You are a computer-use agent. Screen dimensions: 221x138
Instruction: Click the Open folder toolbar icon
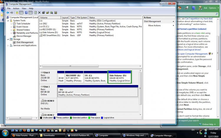pyautogui.click(x=47, y=13)
